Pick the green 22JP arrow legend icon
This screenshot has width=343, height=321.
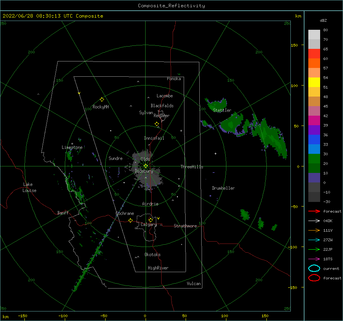pos(314,249)
